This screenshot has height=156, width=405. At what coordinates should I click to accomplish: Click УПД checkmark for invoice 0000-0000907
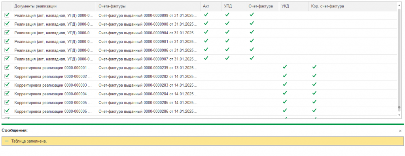(227, 58)
